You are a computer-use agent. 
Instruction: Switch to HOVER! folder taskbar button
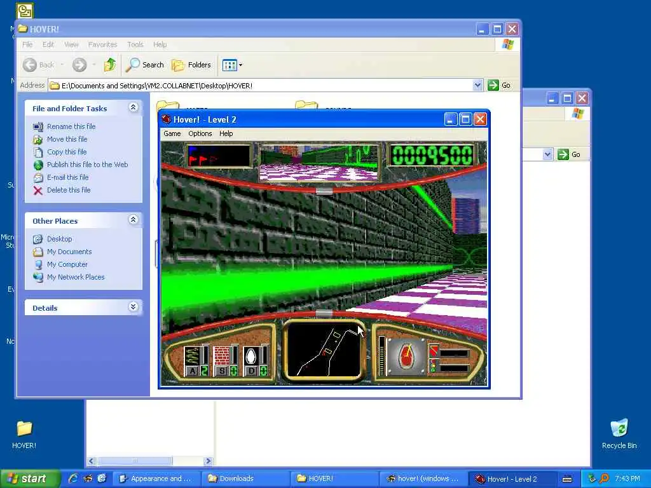click(334, 479)
